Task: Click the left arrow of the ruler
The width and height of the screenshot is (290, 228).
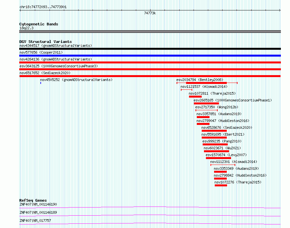Action: 20,10
